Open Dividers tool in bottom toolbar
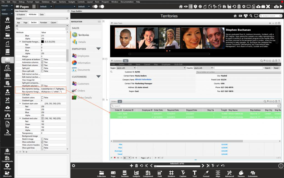The image size is (284, 178). point(171,174)
